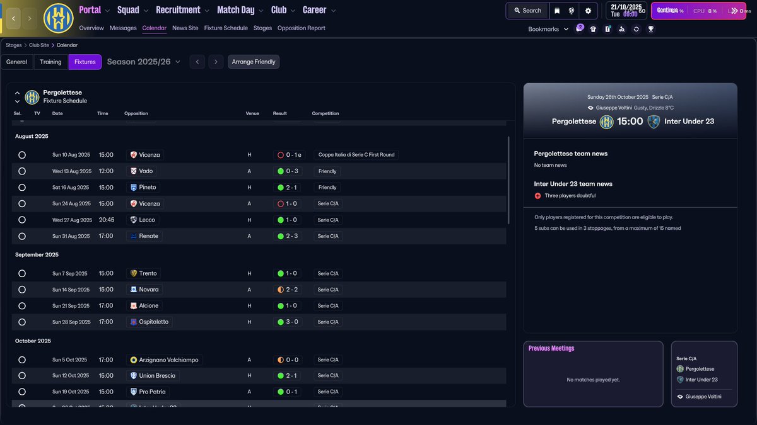757x425 pixels.
Task: Open messages bubble icon with badge 2
Action: coord(579,29)
